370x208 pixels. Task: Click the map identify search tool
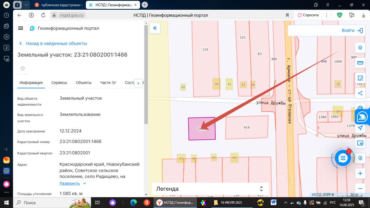pos(360,158)
